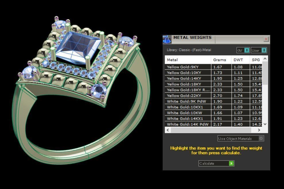Click the scroll right arrow of the table

point(259,130)
